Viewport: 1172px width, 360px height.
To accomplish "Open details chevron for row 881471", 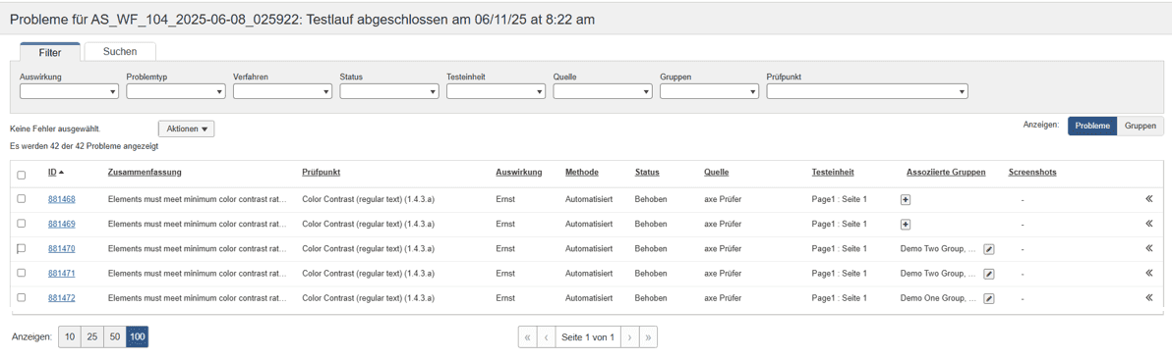I will click(x=1148, y=273).
